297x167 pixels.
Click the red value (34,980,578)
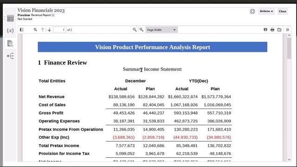tap(219, 137)
